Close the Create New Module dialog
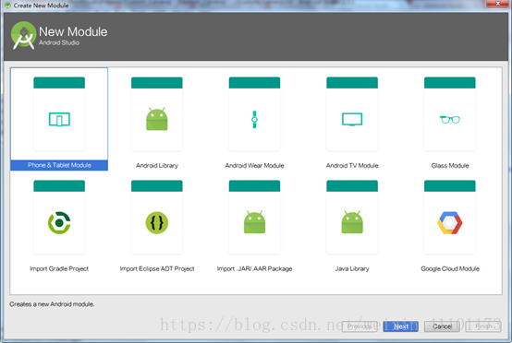Image resolution: width=512 pixels, height=343 pixels. point(498,4)
